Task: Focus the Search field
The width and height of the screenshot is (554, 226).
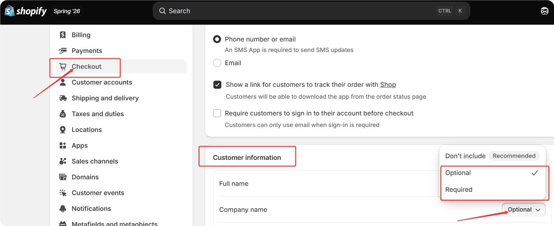Action: (311, 11)
